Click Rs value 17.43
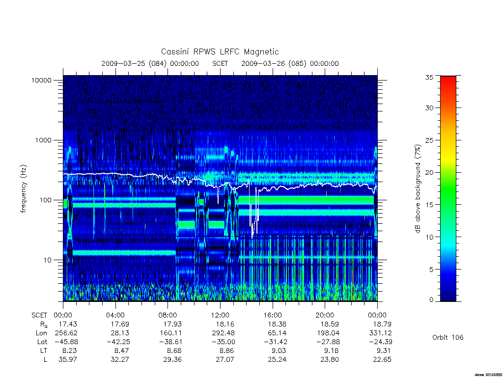This screenshot has width=503, height=377. pyautogui.click(x=68, y=324)
